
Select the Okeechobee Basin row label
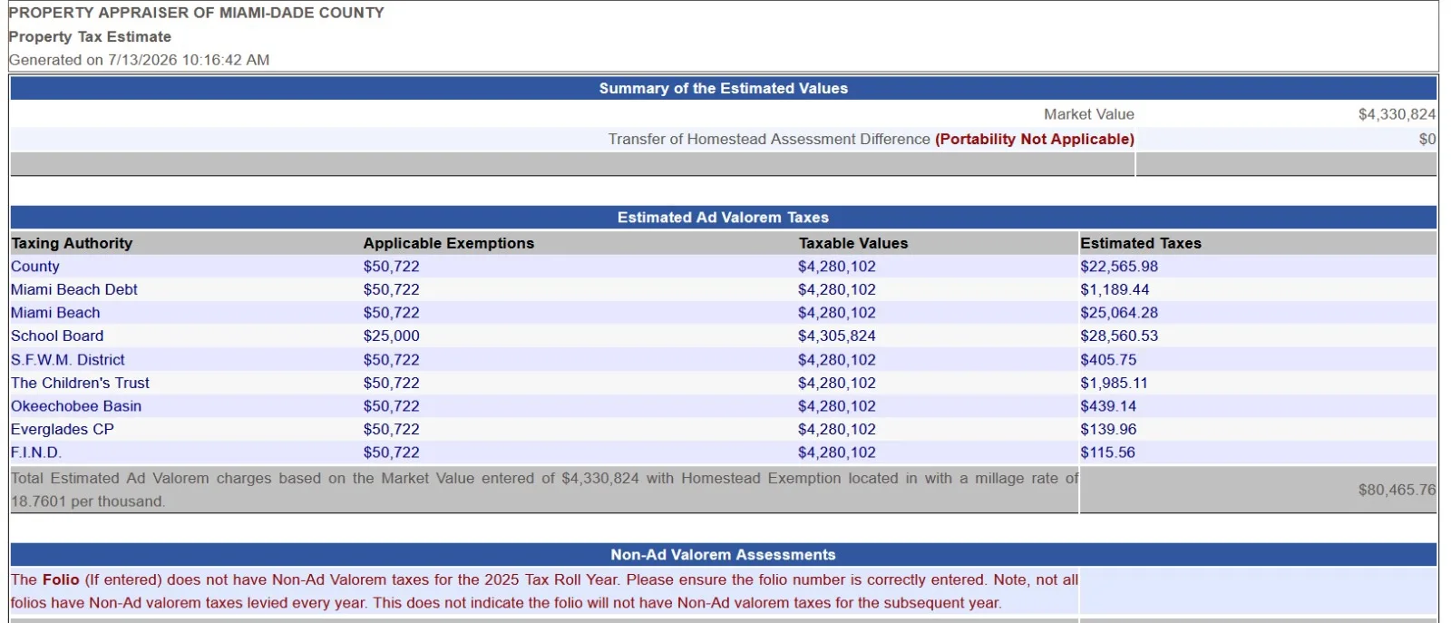click(76, 406)
